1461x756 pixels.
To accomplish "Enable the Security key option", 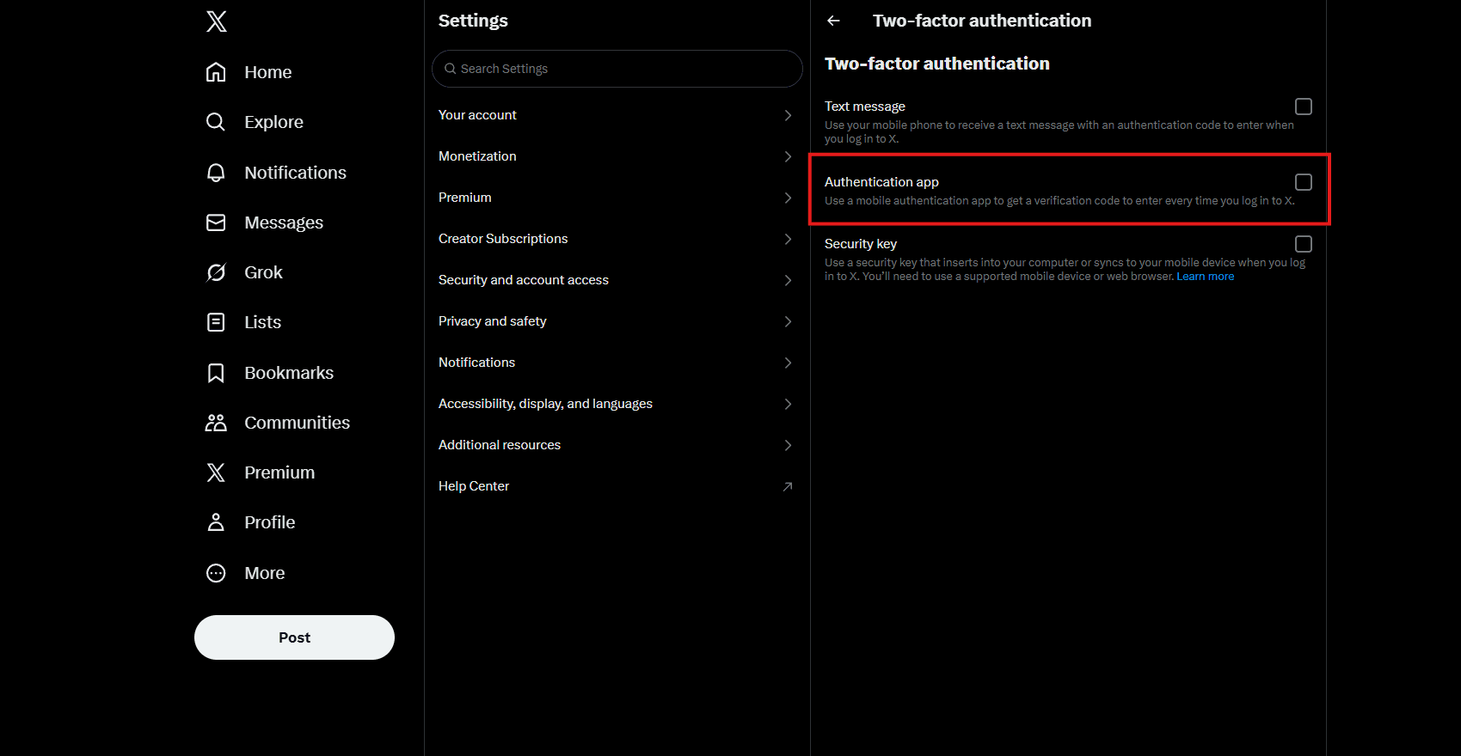I will pos(1303,243).
